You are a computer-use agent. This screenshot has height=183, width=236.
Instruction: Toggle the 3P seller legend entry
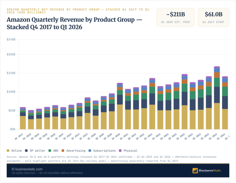[x=35, y=151]
